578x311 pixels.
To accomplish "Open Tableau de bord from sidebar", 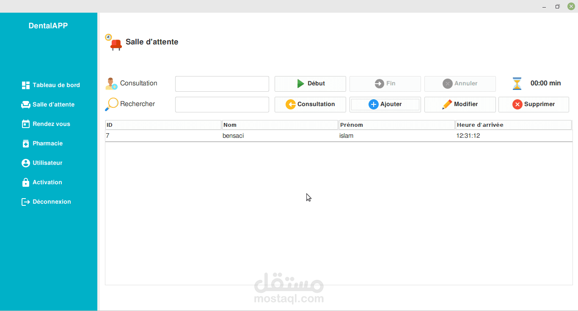I will click(x=51, y=85).
